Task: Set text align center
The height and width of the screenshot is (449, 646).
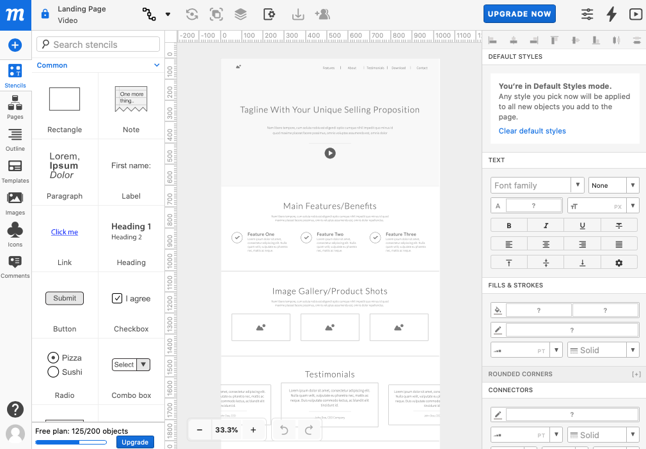Action: (x=546, y=245)
